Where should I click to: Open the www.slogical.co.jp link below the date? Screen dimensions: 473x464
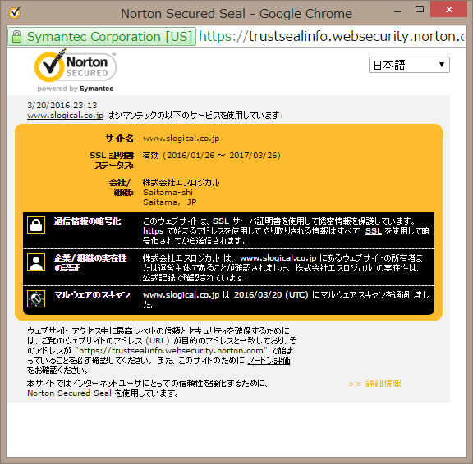(x=65, y=116)
